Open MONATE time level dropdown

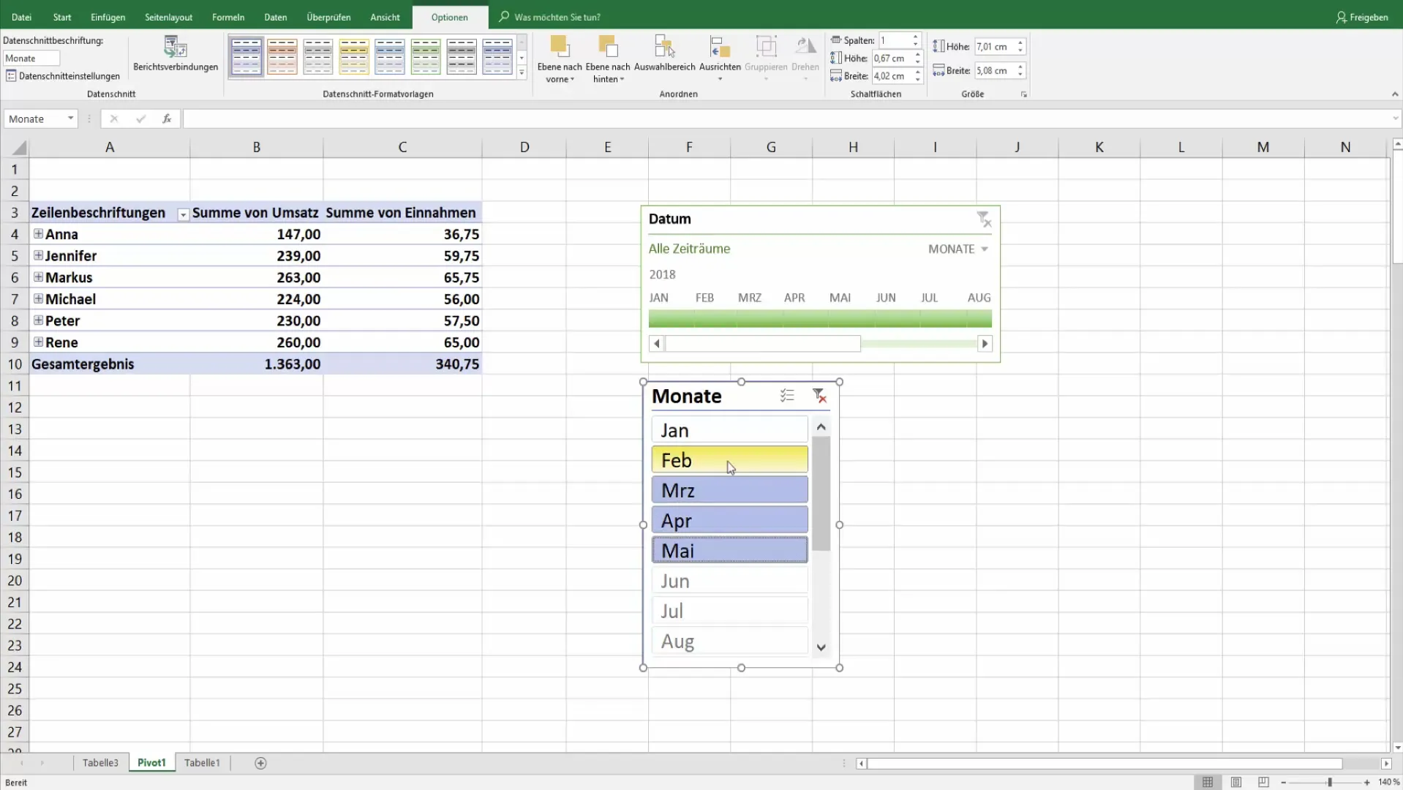pyautogui.click(x=958, y=249)
